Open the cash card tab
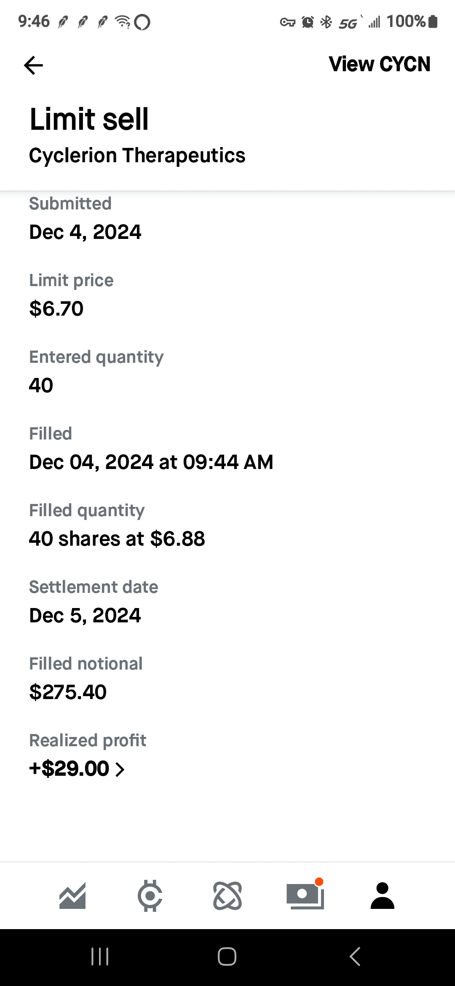 305,895
